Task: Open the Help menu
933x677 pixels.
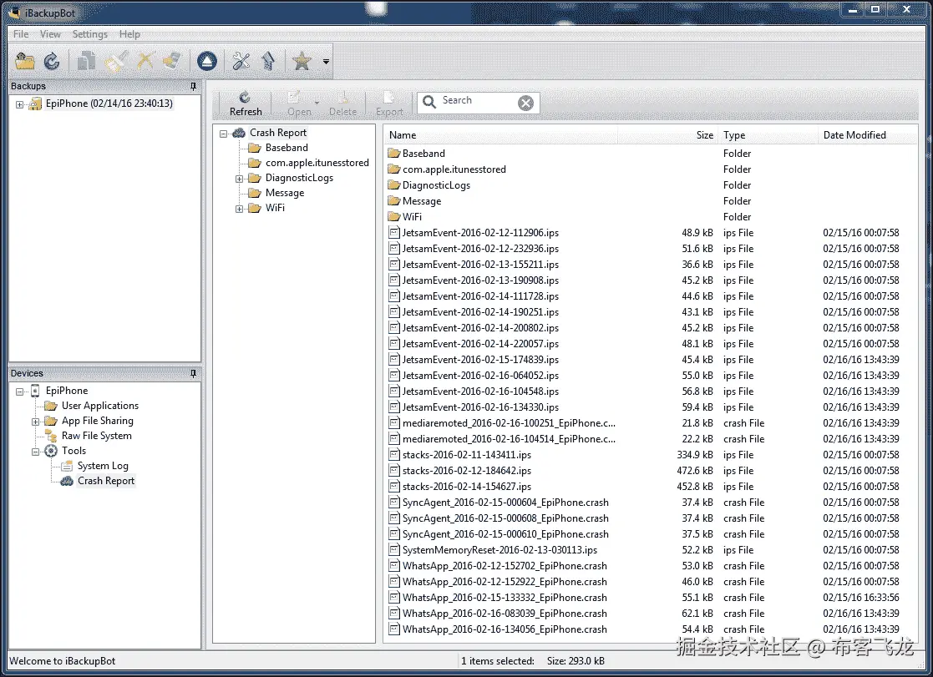Action: coord(129,34)
